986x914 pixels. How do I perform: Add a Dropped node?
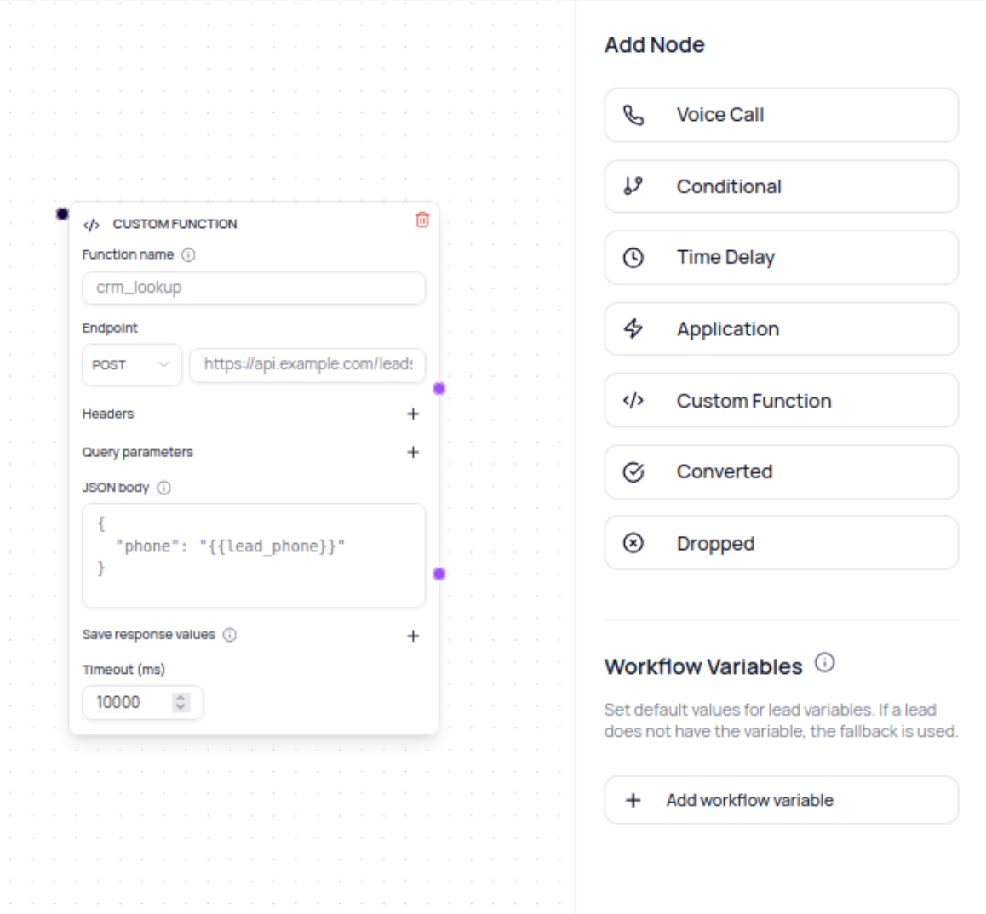(x=781, y=542)
